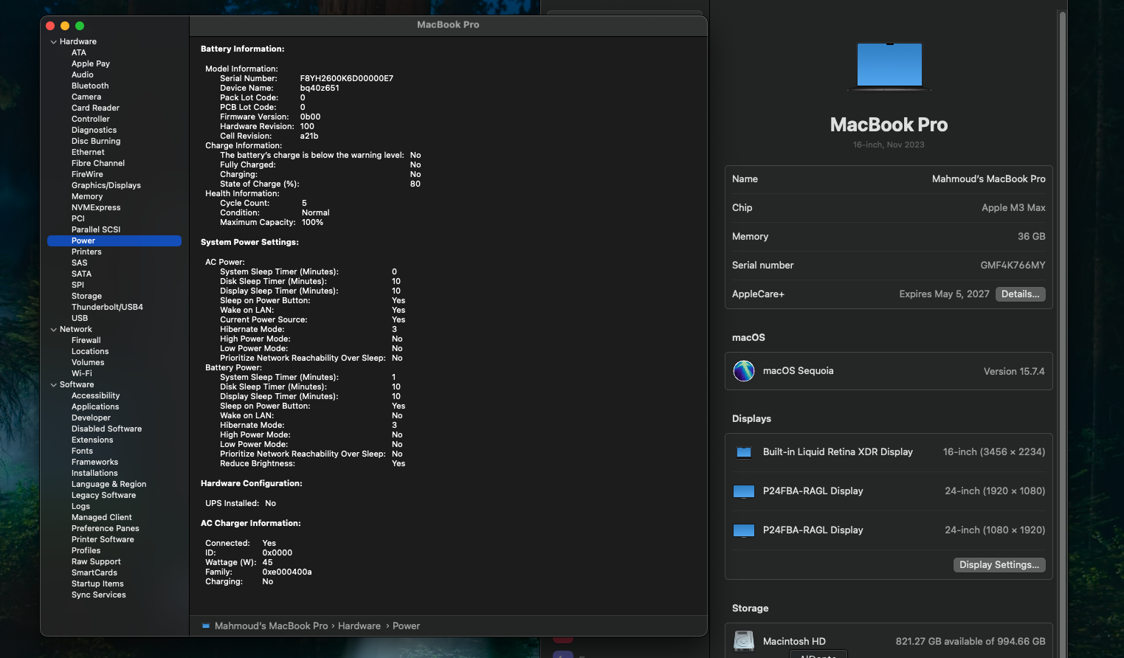Select Card Reader in the sidebar
1124x658 pixels.
tap(95, 108)
